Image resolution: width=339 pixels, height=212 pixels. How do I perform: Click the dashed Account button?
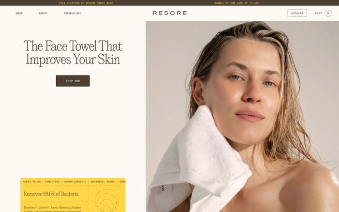(x=297, y=13)
